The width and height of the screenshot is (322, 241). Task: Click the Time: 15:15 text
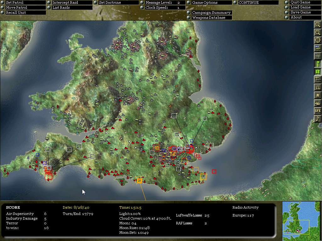pos(130,207)
